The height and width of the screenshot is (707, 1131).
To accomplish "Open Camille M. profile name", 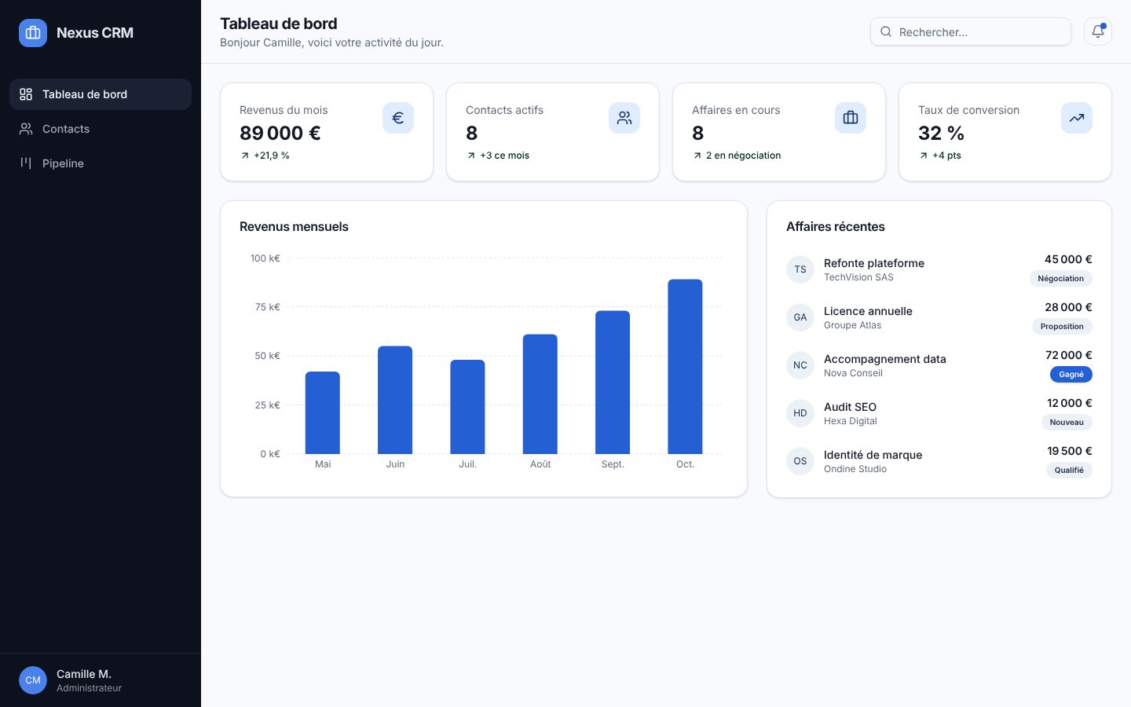I will click(x=84, y=674).
